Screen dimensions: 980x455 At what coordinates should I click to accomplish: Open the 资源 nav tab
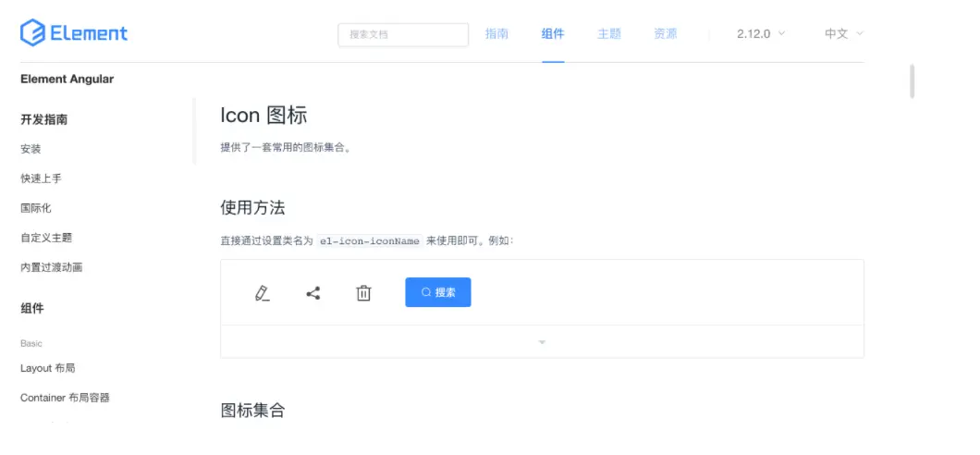click(x=666, y=33)
